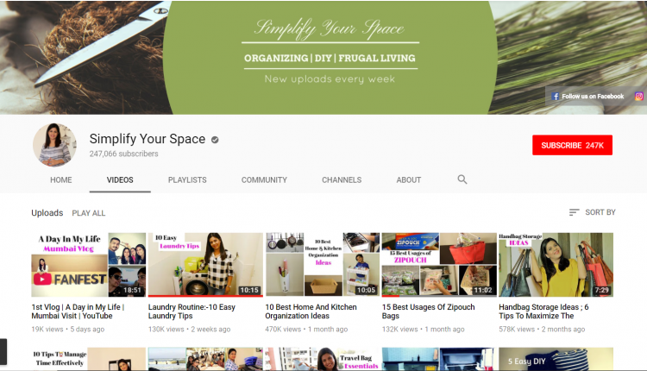
Task: Click the '247,066 subscribers' text
Action: 123,154
